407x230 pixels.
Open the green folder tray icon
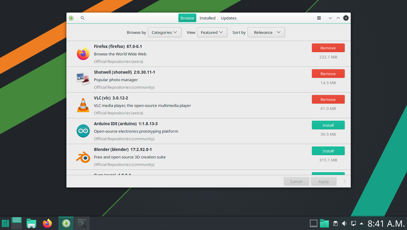(324, 223)
